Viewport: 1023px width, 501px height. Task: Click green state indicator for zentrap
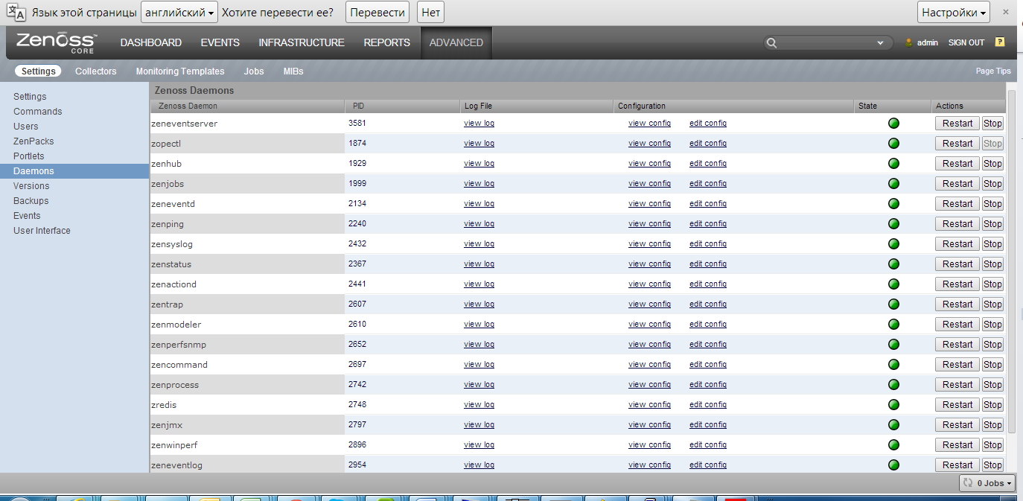[893, 304]
